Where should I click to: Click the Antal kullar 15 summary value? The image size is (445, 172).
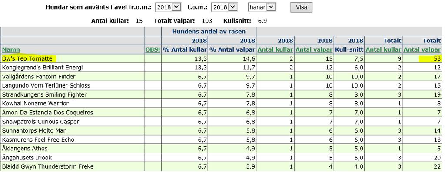(x=139, y=21)
